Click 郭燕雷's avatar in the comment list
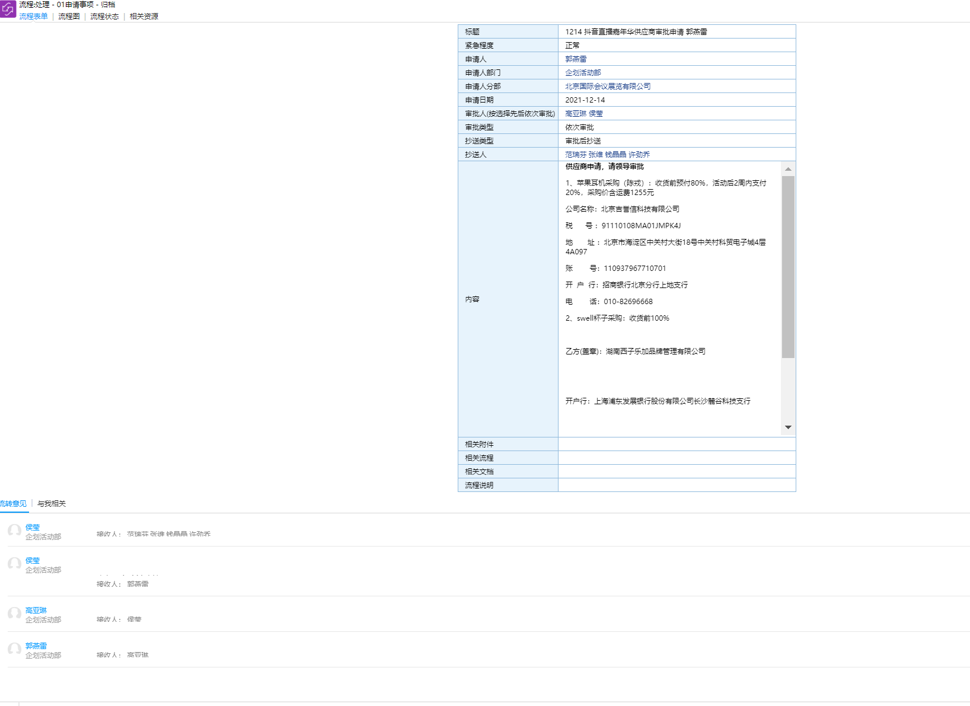 pyautogui.click(x=14, y=649)
